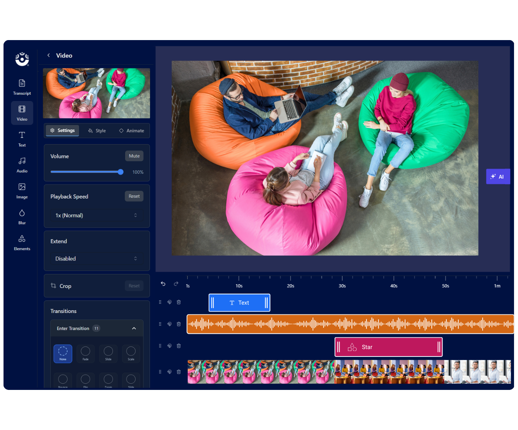Open the AI assistant button

pyautogui.click(x=498, y=176)
